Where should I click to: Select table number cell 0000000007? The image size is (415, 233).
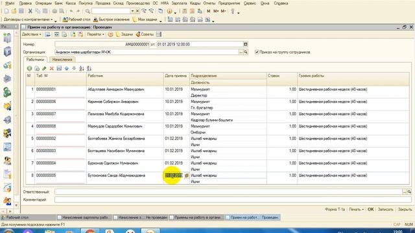(60, 114)
